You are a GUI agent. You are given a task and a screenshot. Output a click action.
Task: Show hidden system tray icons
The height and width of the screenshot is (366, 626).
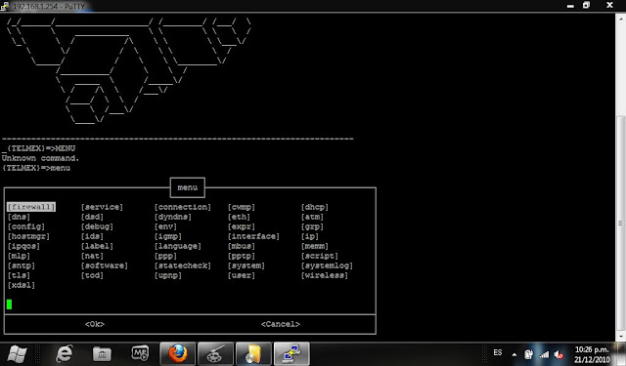coord(514,354)
